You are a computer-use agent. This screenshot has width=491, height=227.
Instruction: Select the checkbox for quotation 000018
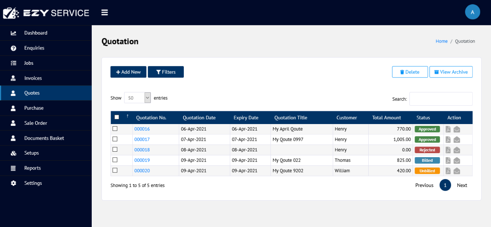click(115, 150)
